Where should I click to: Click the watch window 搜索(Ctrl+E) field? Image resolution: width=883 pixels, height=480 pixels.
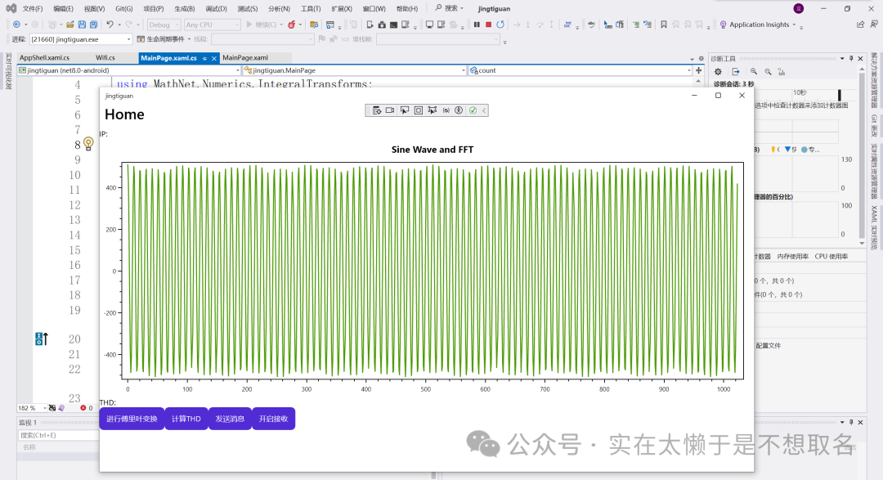(x=59, y=435)
